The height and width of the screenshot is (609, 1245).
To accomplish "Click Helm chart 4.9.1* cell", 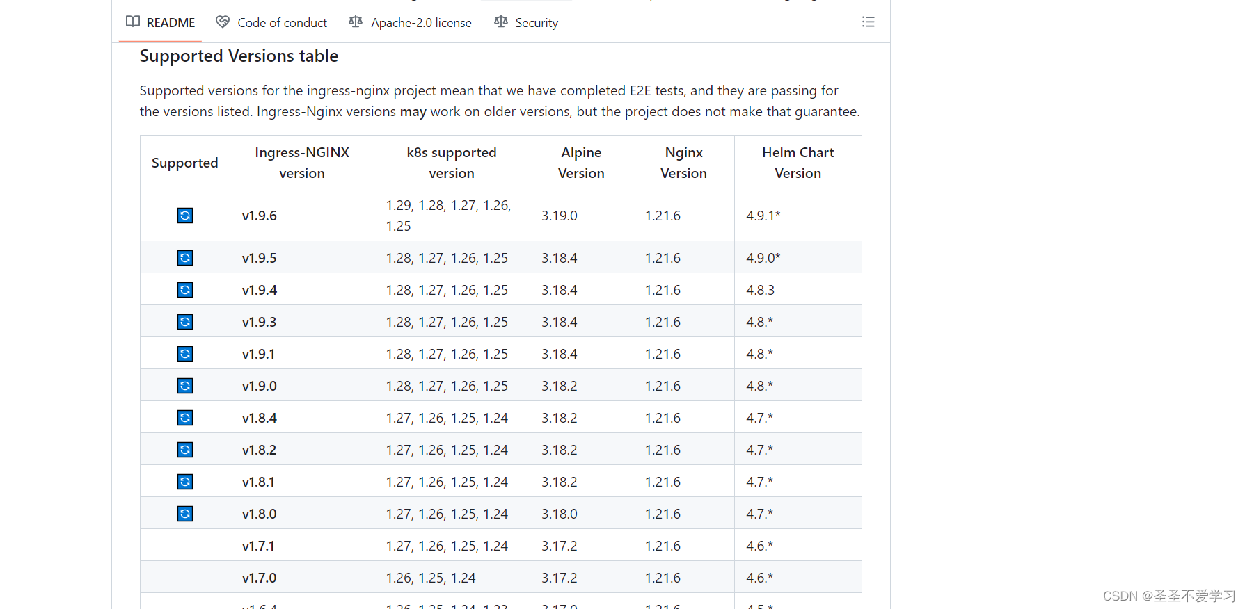I will click(x=798, y=216).
